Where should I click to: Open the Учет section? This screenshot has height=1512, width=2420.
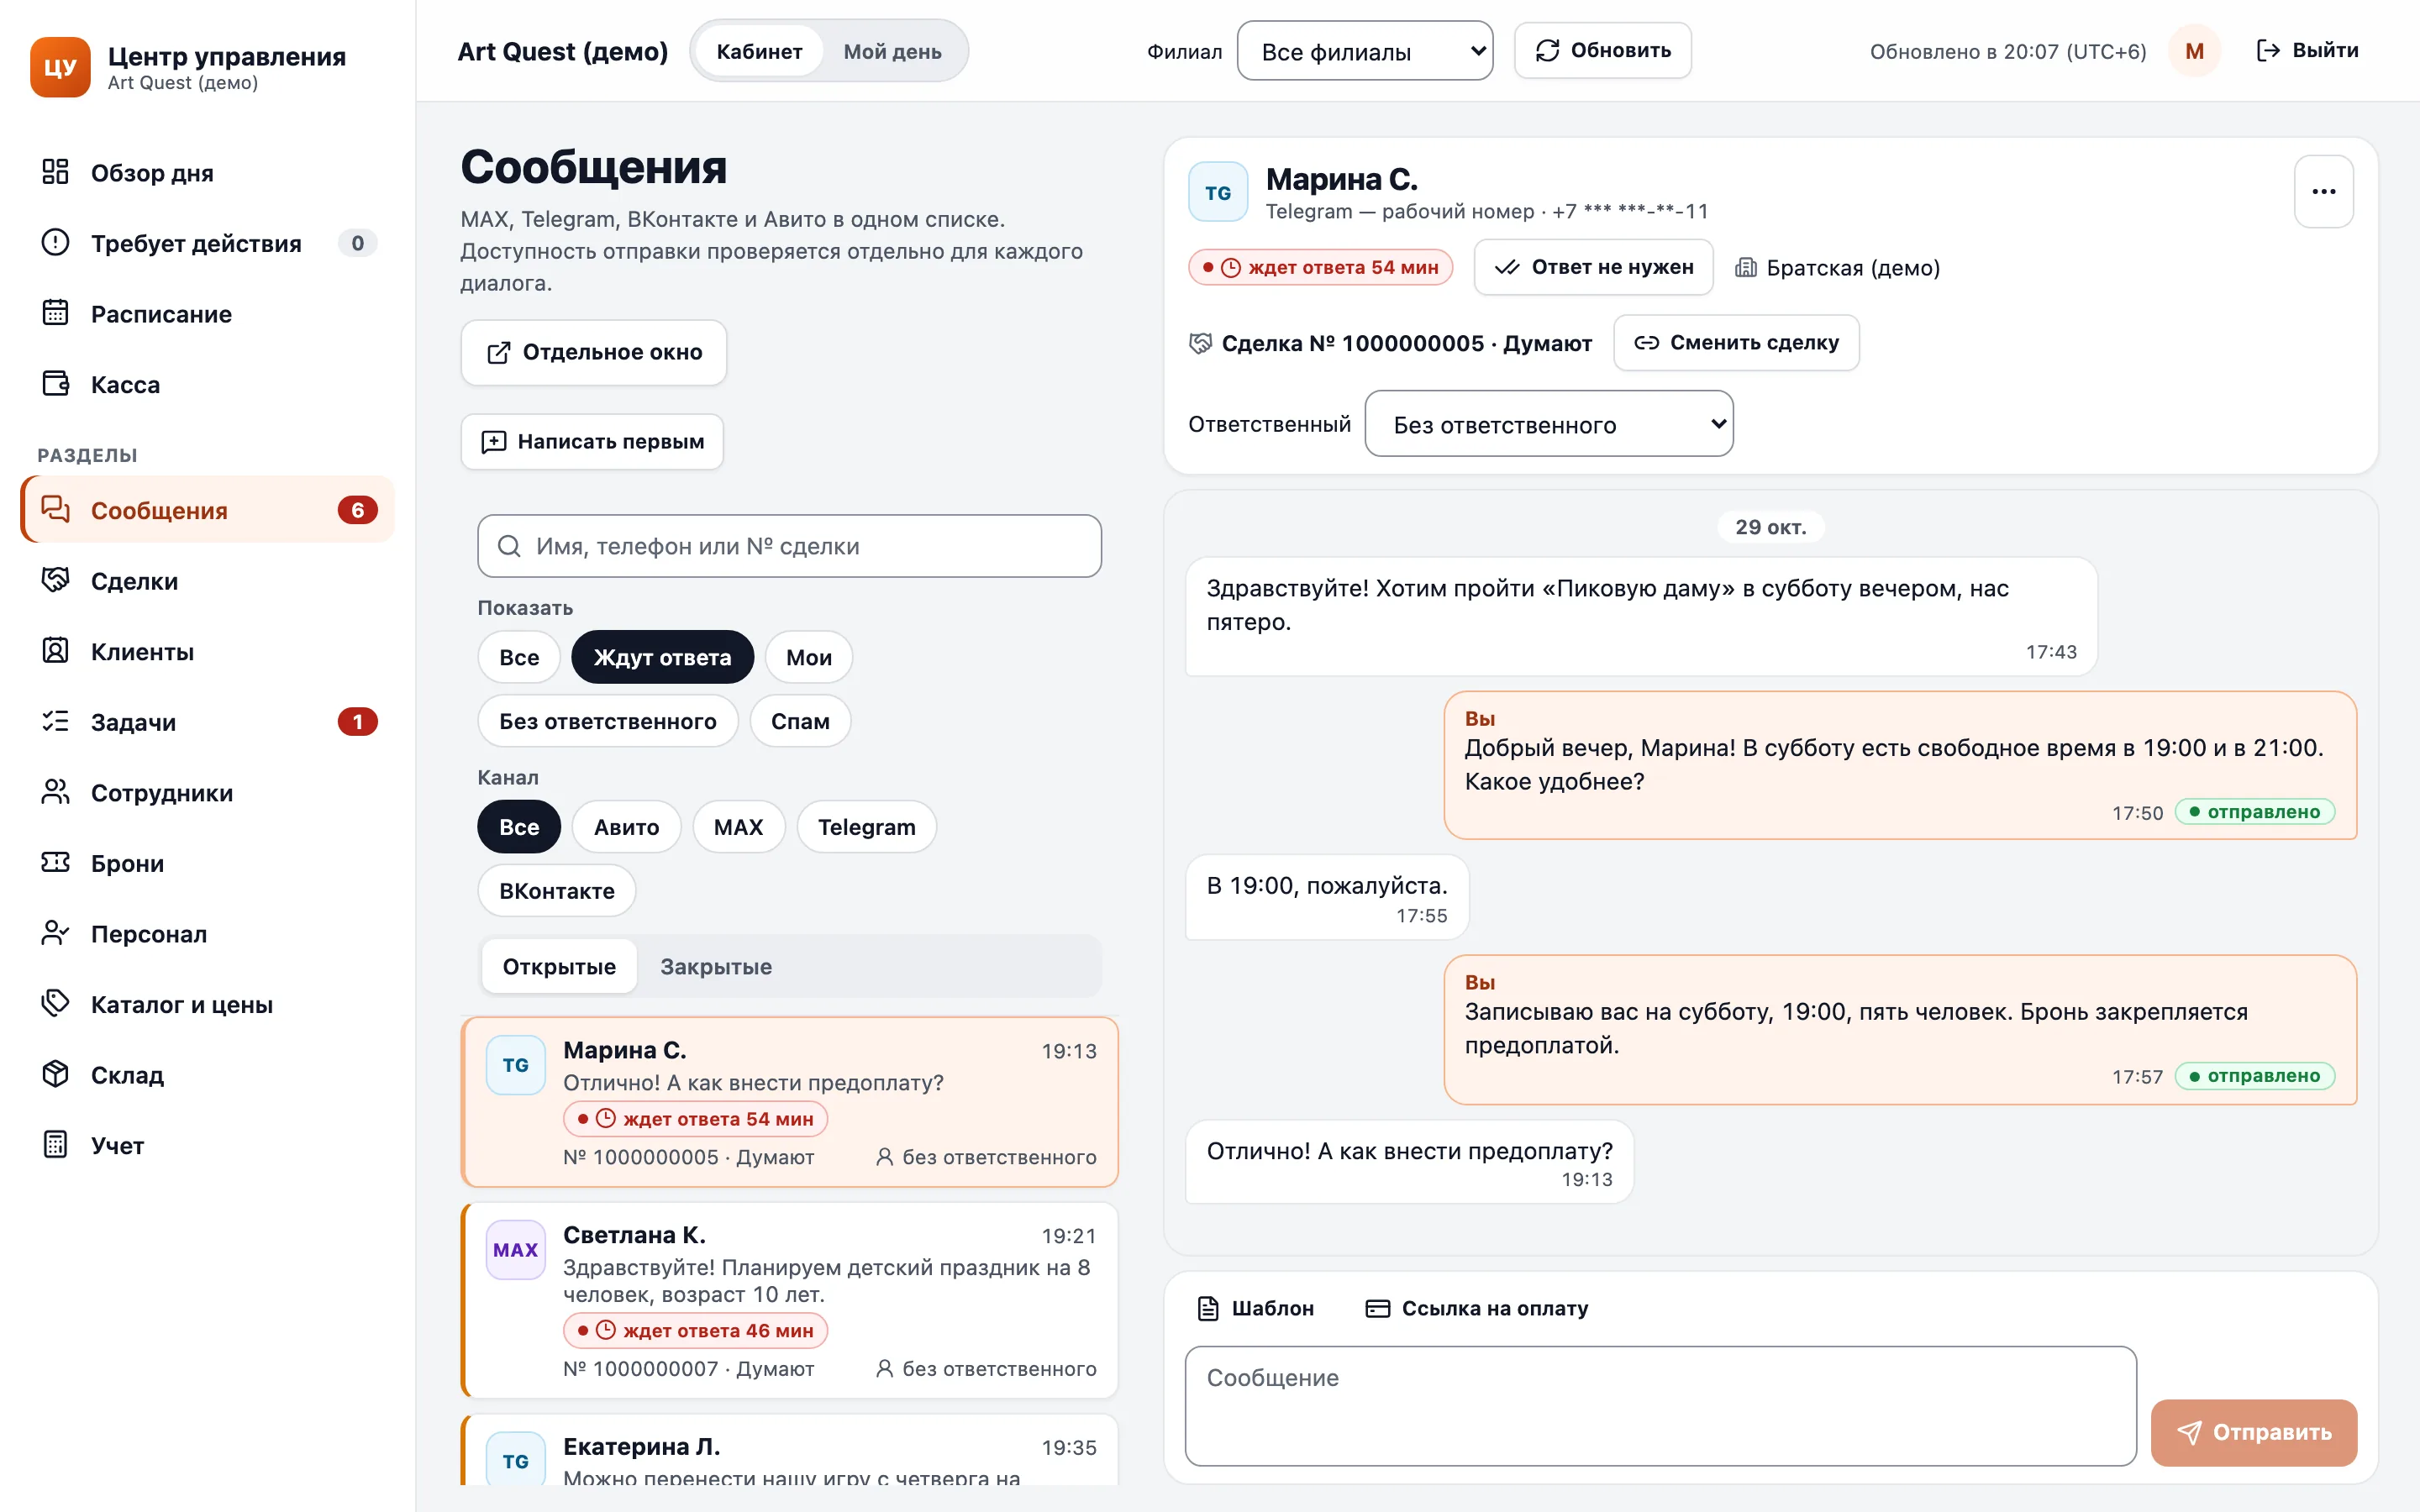pos(207,1145)
